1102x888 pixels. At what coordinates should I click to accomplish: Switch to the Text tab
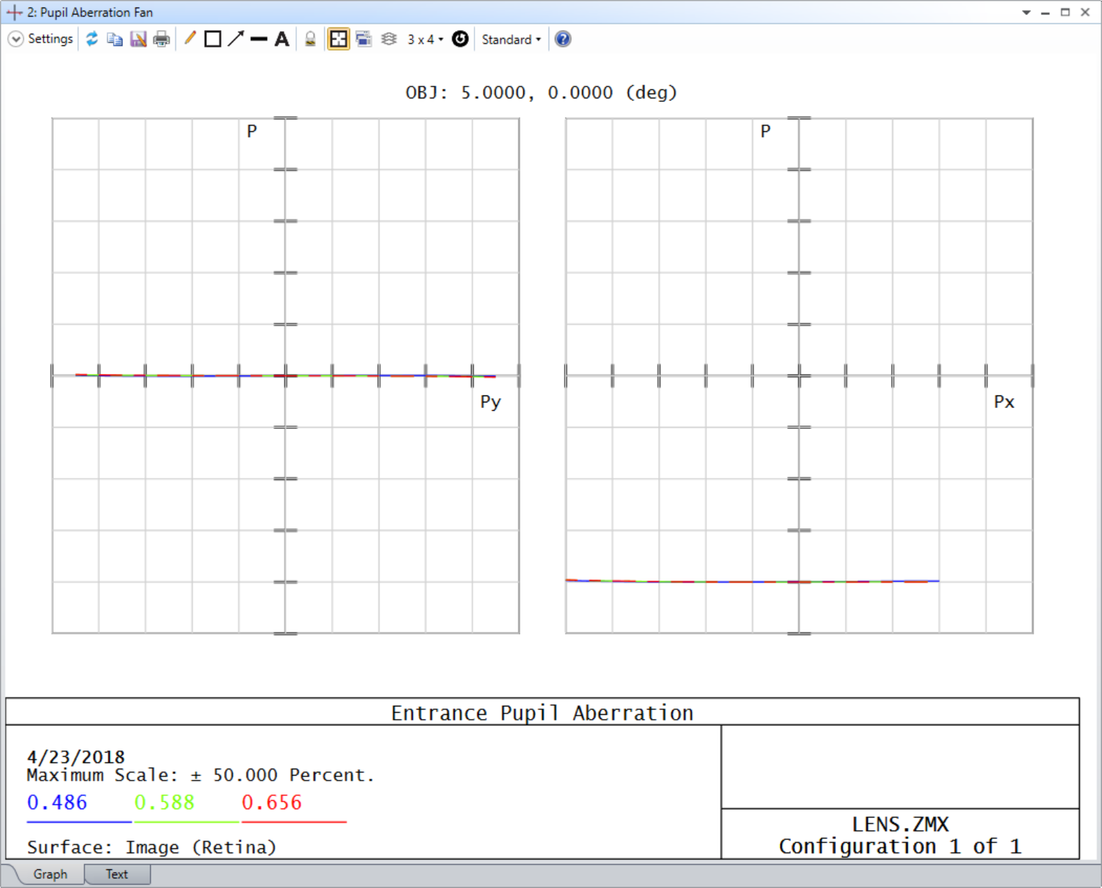[117, 874]
